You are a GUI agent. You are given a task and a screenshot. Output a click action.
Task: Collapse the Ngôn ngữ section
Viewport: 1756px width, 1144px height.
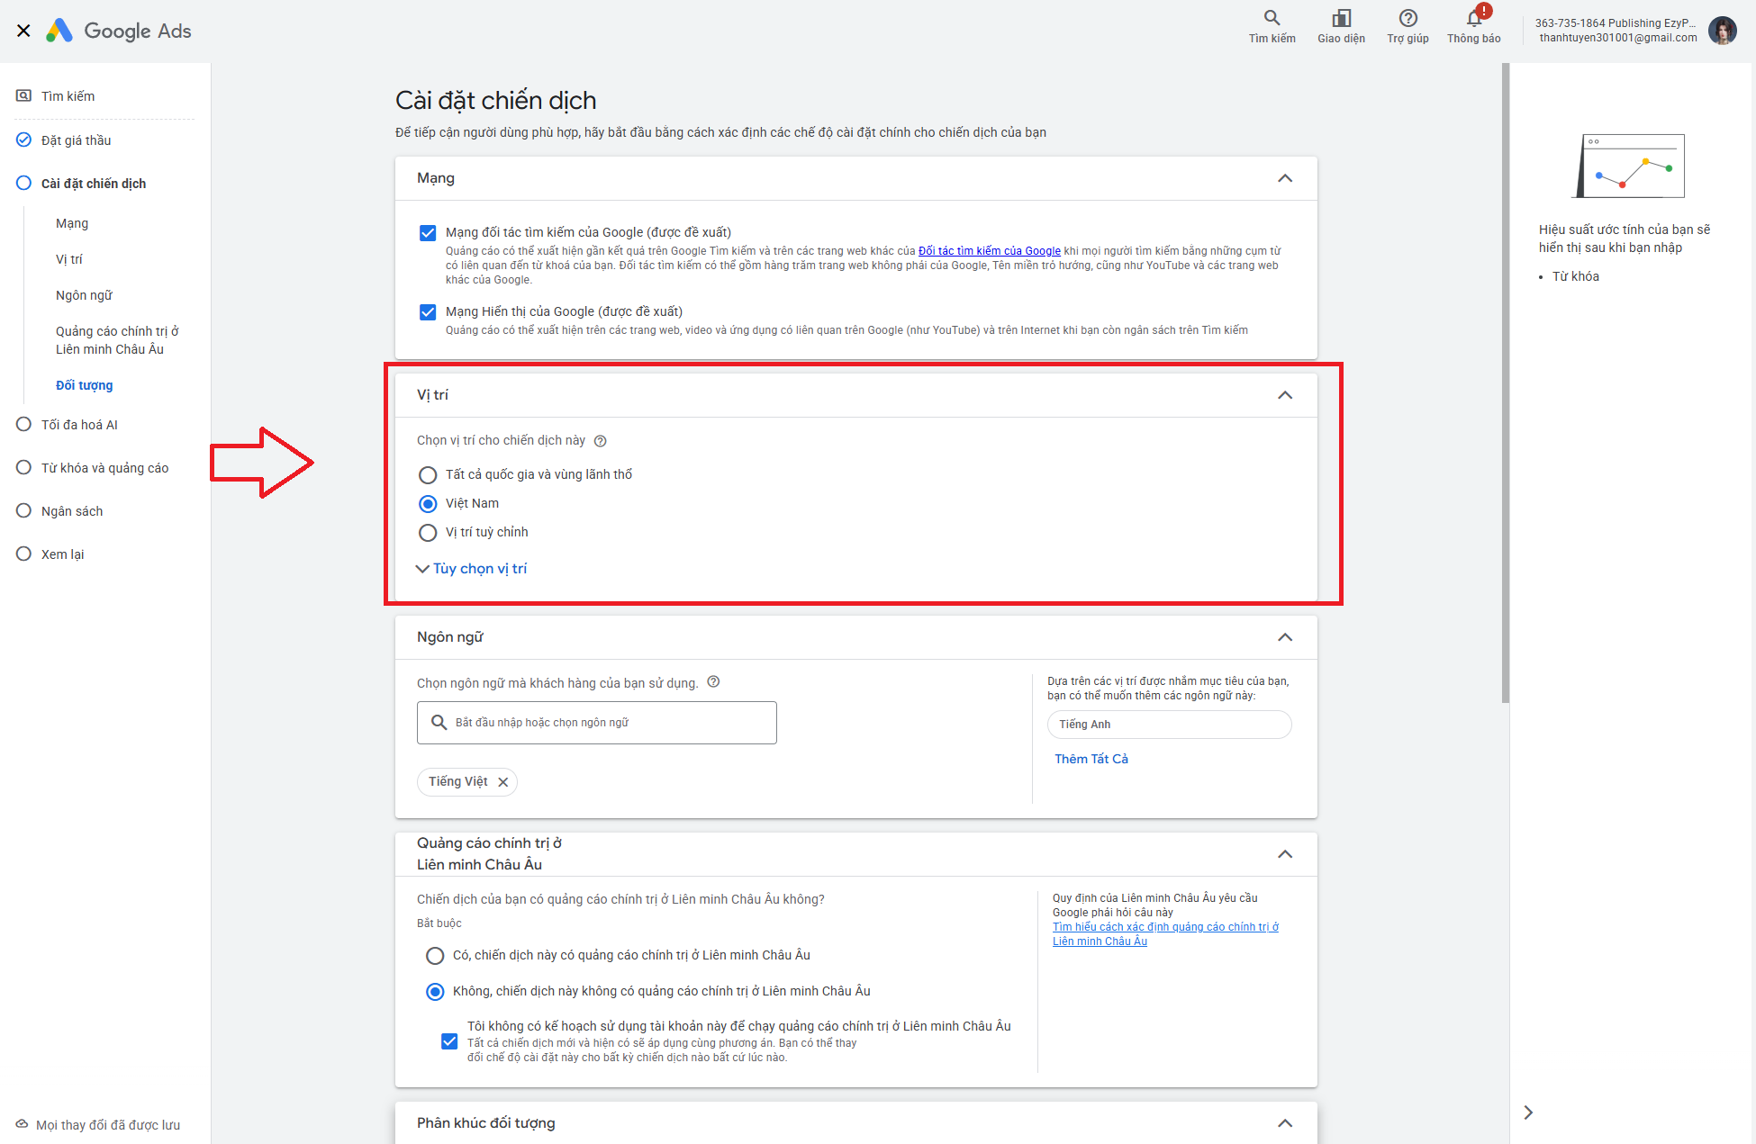pos(1285,637)
